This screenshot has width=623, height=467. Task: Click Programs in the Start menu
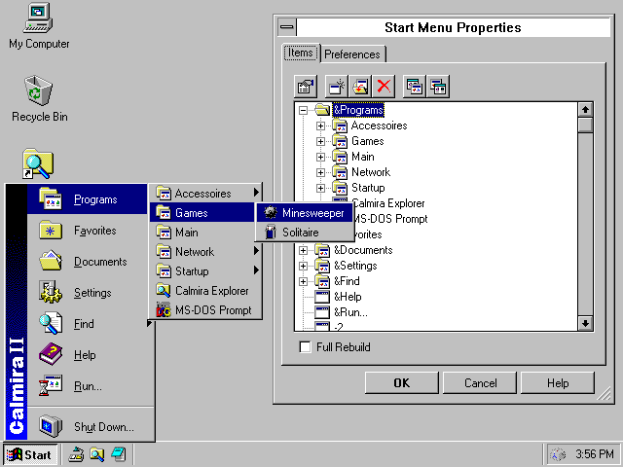pyautogui.click(x=88, y=199)
